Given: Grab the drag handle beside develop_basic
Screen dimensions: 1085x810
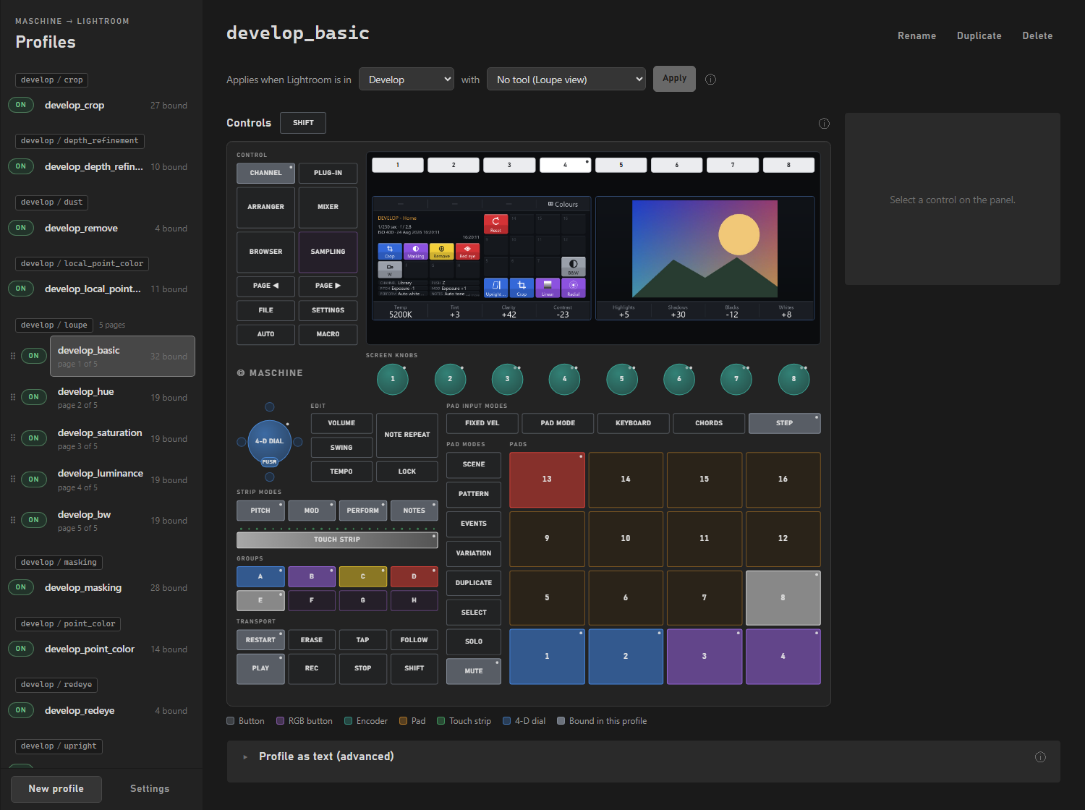Looking at the screenshot, I should click(13, 356).
